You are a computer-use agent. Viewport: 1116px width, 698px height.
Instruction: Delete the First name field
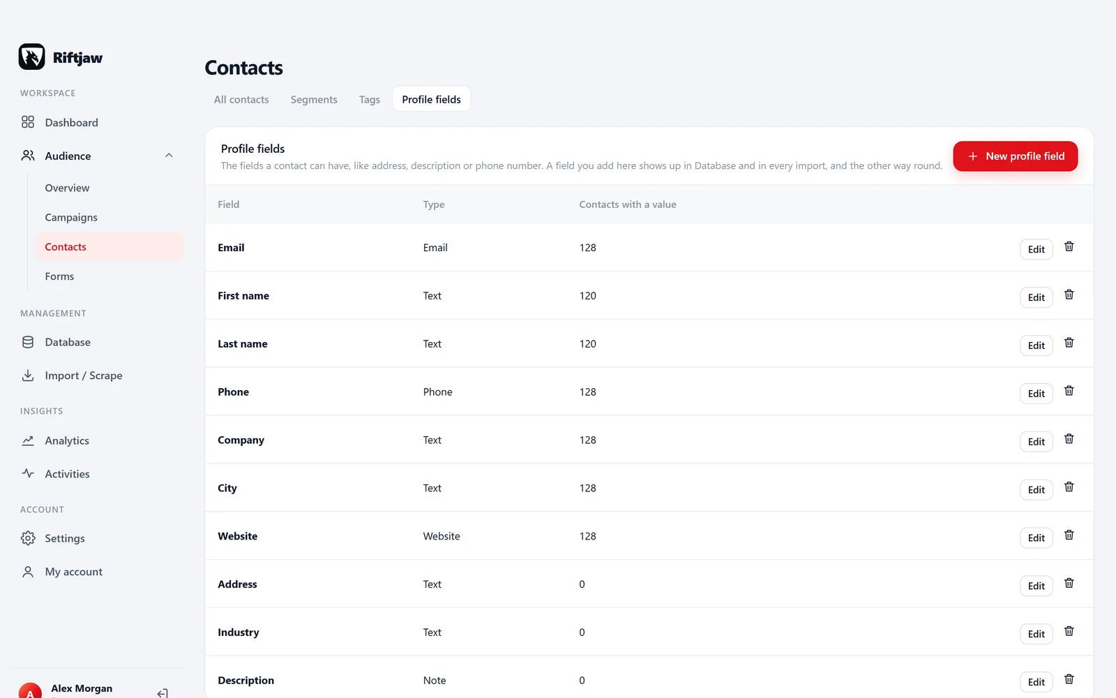(x=1069, y=295)
